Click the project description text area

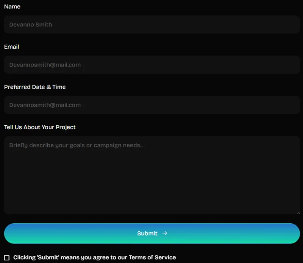pos(152,175)
